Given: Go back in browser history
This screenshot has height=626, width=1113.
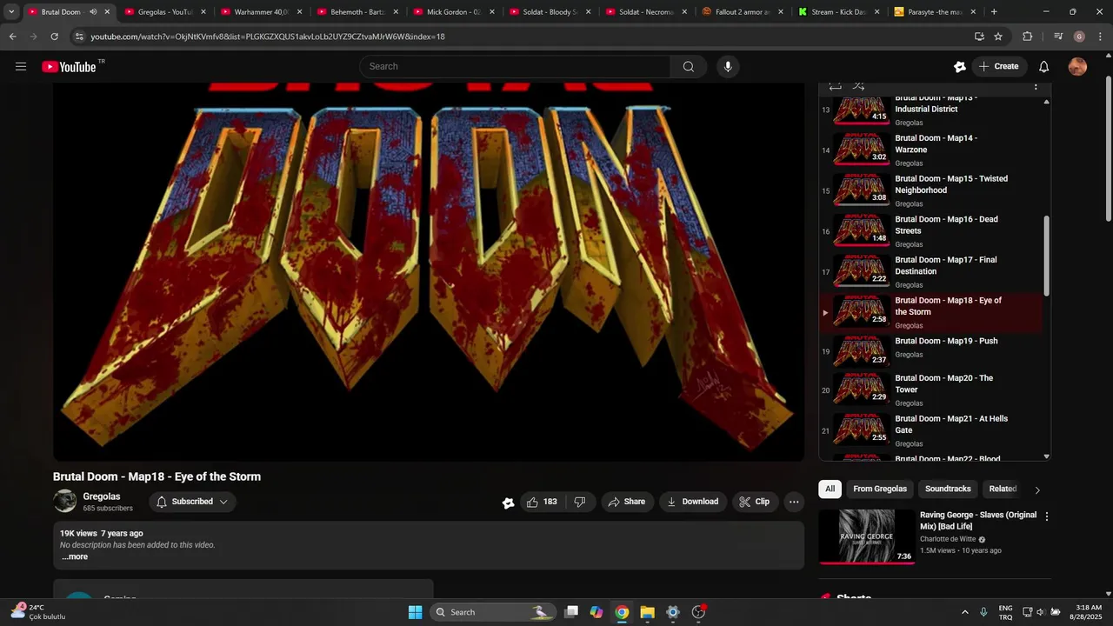Looking at the screenshot, I should [12, 37].
